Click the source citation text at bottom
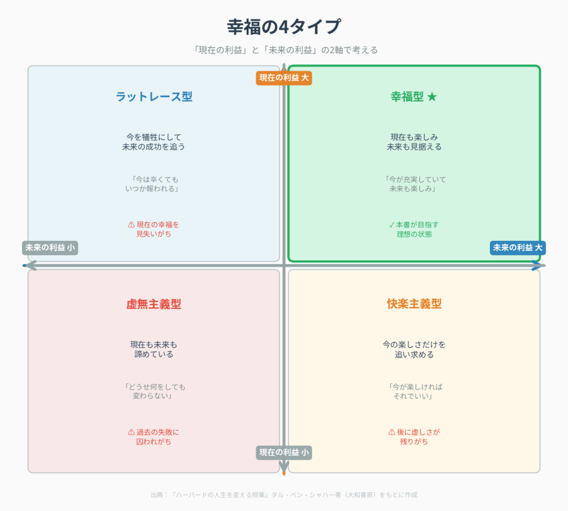568x511 pixels. [x=284, y=494]
